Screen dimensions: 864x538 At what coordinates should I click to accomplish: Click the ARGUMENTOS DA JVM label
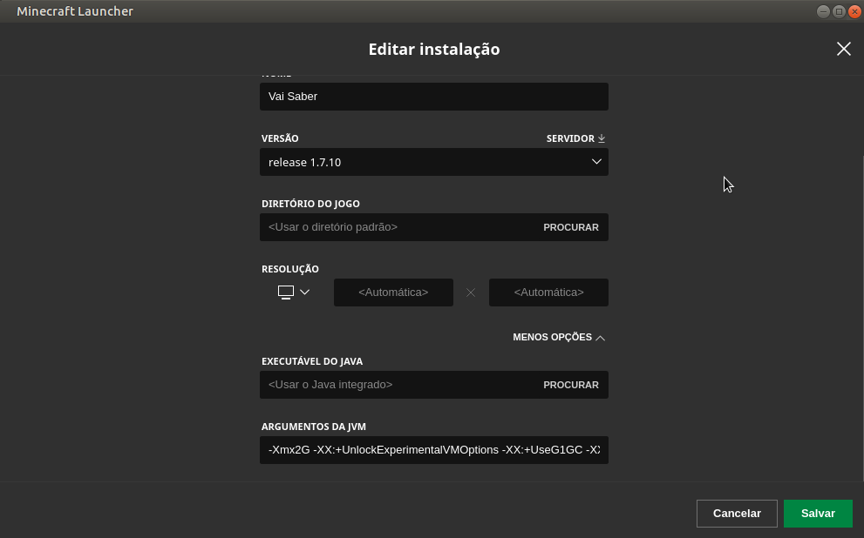pos(314,427)
